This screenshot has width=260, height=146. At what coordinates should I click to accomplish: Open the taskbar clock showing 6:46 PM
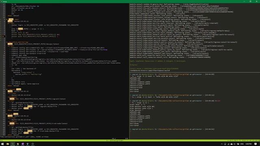coord(248,144)
